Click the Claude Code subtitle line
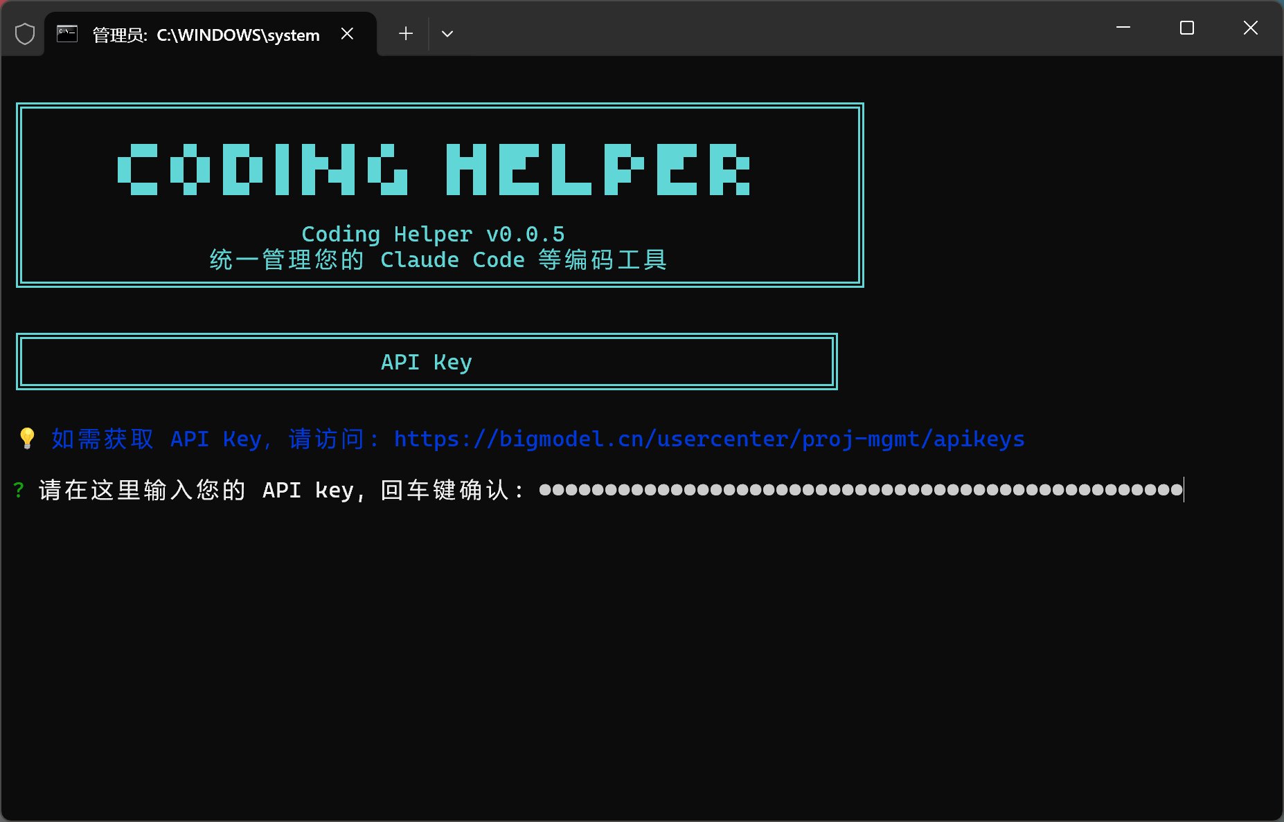1284x822 pixels. (x=438, y=260)
